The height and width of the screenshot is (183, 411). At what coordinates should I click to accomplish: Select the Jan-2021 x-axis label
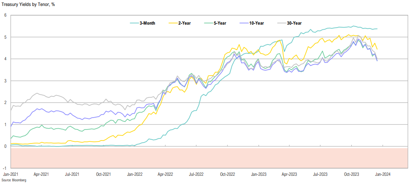[x=11, y=174]
